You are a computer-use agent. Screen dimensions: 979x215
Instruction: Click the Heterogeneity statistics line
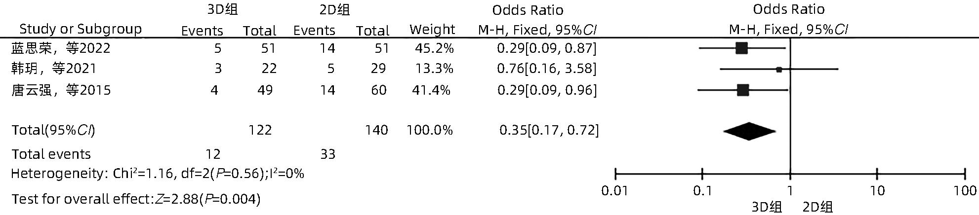click(158, 174)
